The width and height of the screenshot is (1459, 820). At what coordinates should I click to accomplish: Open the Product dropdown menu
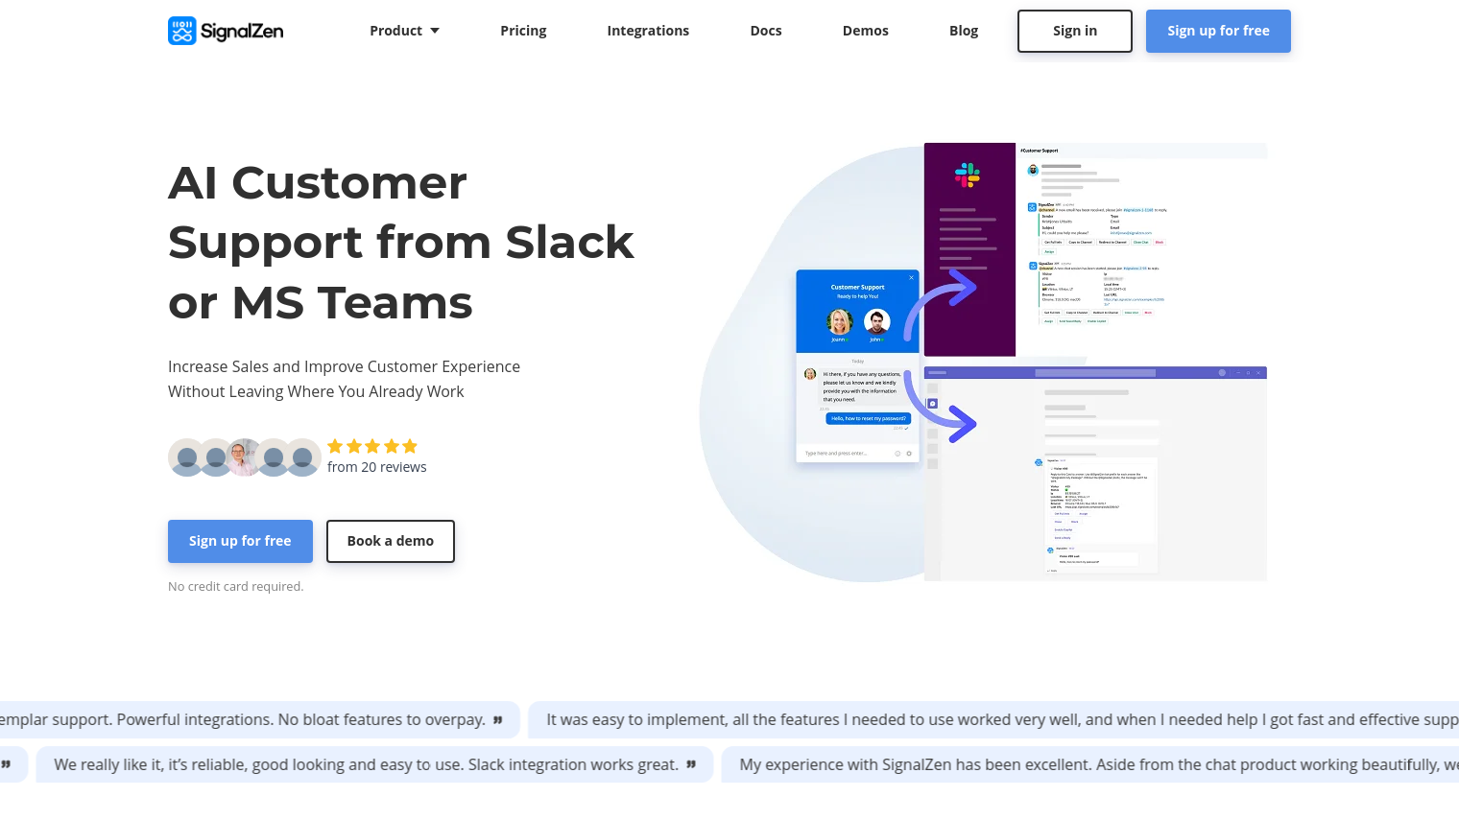pos(404,31)
